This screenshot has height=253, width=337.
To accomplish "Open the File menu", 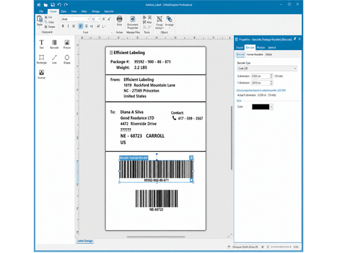I will [41, 11].
